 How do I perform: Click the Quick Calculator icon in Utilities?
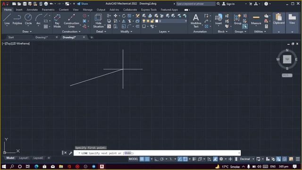pos(266,26)
